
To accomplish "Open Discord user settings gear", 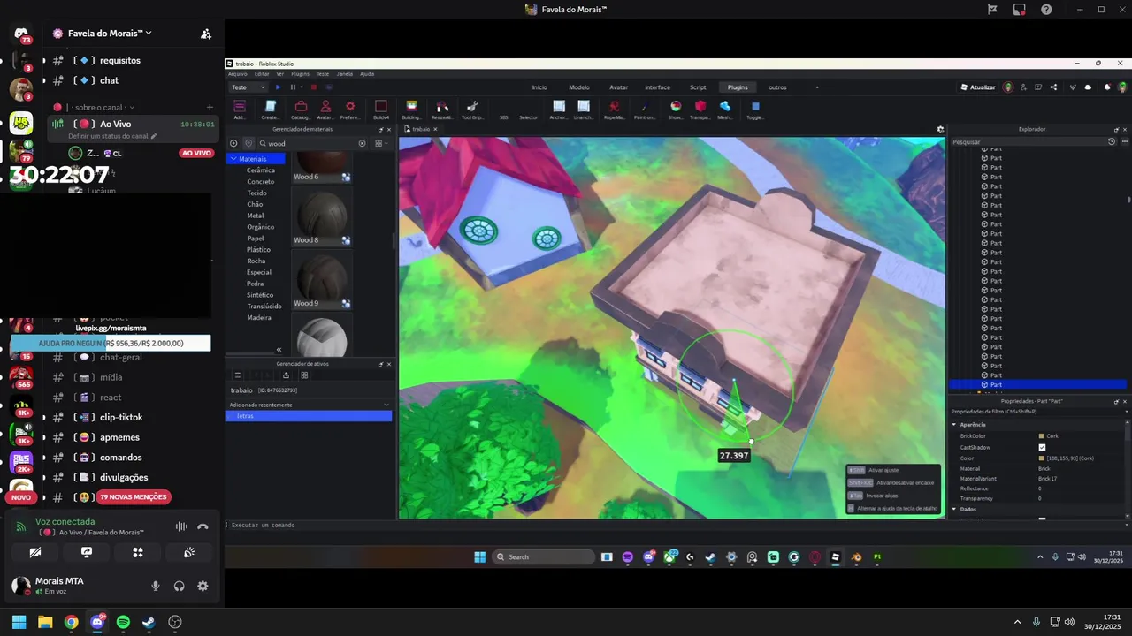I will pyautogui.click(x=203, y=586).
